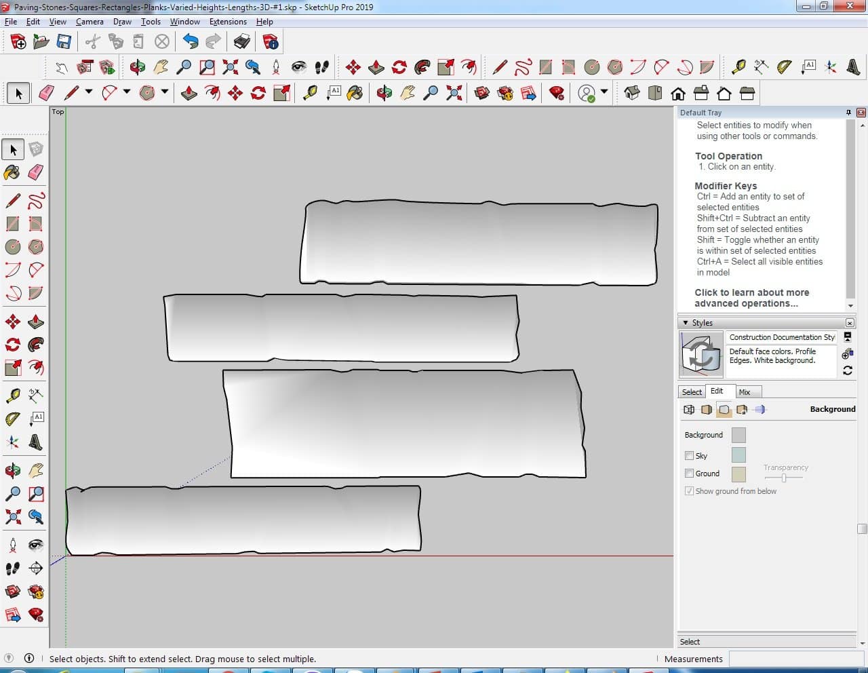This screenshot has height=673, width=868.
Task: Switch to the Mix tab in Styles
Action: [x=745, y=392]
